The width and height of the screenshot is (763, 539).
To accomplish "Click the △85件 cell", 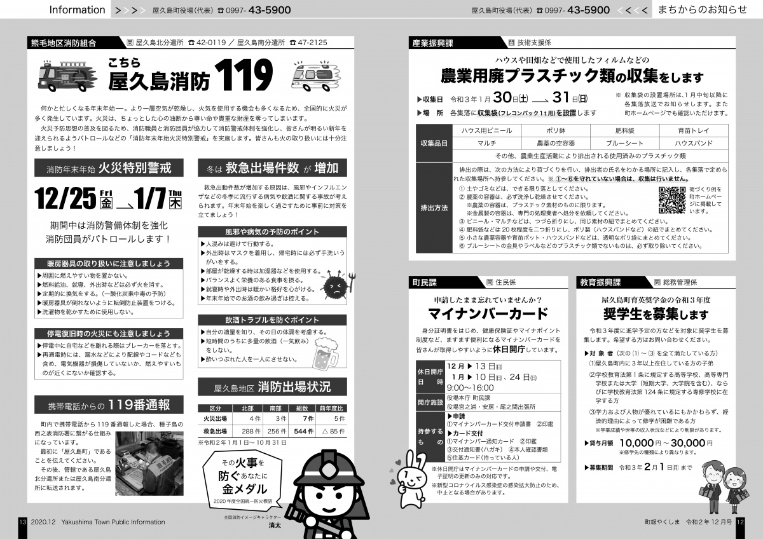I will tap(332, 431).
